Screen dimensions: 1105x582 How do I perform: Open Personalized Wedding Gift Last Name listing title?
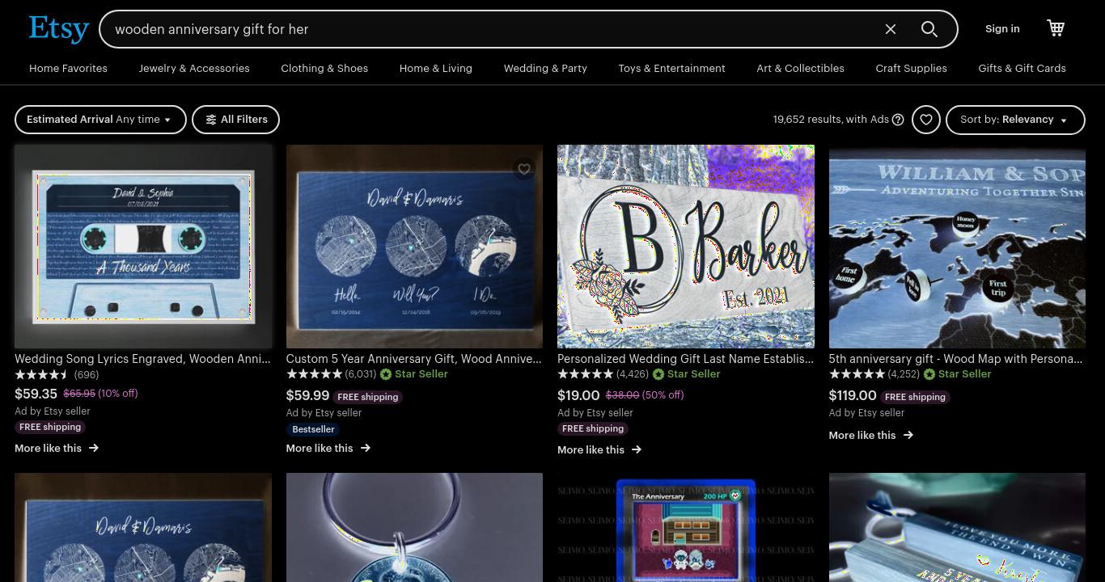pos(686,359)
